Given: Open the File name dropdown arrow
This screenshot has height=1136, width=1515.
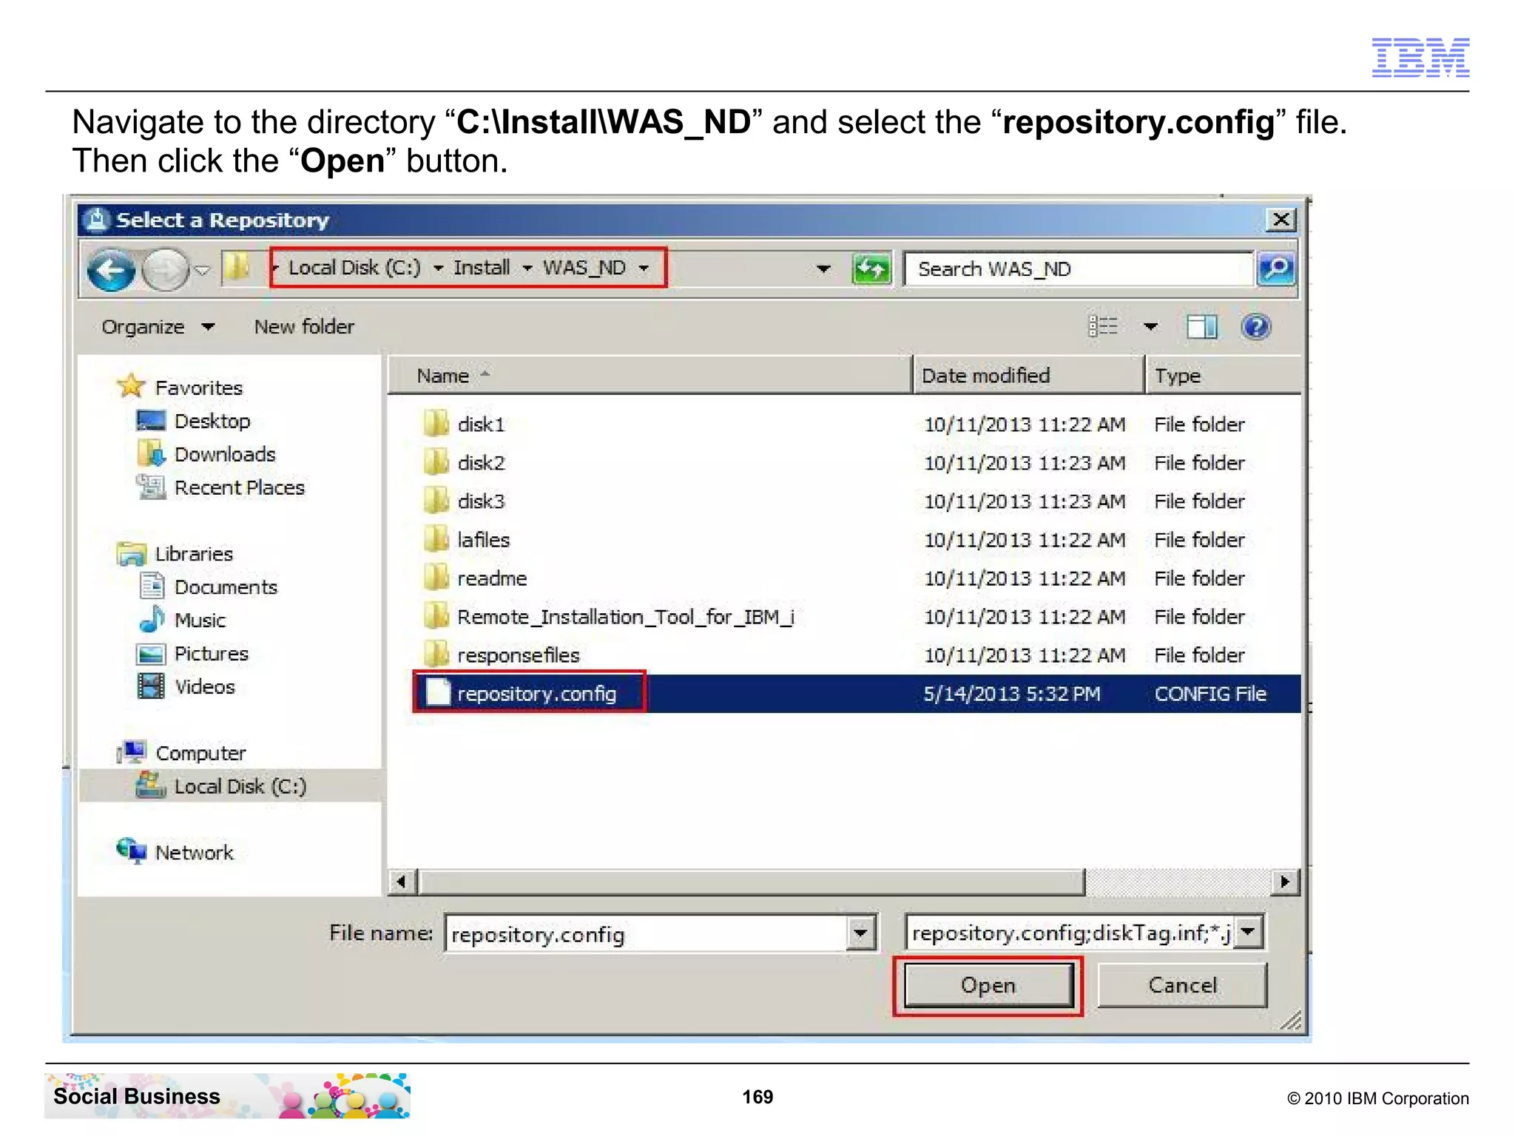Looking at the screenshot, I should tap(861, 933).
